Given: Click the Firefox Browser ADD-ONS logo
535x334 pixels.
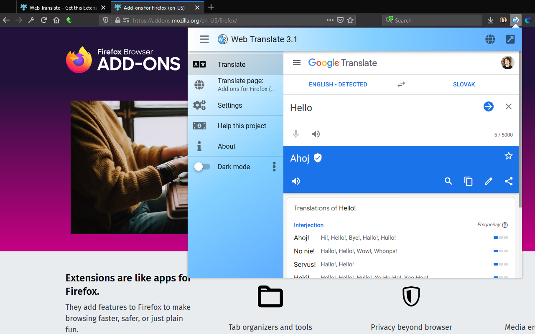Looking at the screenshot, I should 123,60.
